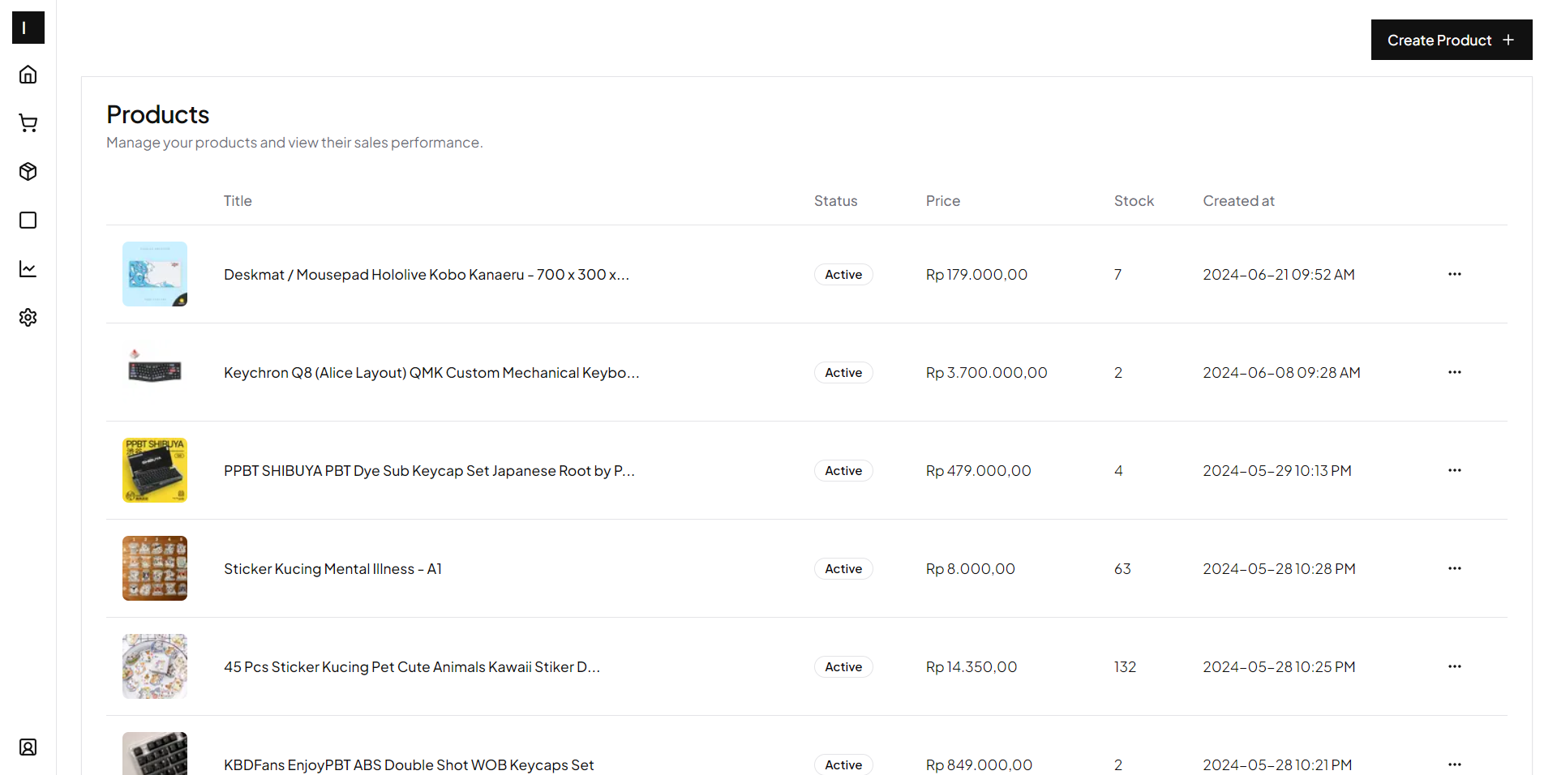
Task: Click the Deskmat Hololive product thumbnail
Action: pos(154,274)
